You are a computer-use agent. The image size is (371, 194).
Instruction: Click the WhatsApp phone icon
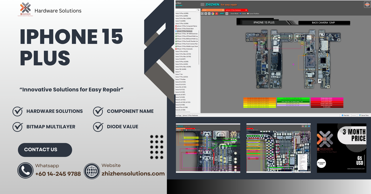pyautogui.click(x=26, y=171)
